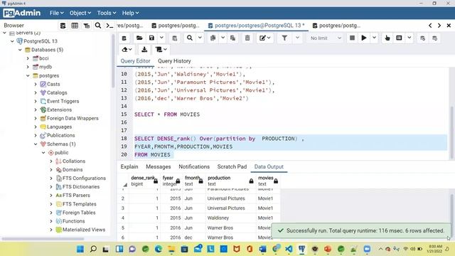Click the Browser panel View Data grid icon

point(75,26)
